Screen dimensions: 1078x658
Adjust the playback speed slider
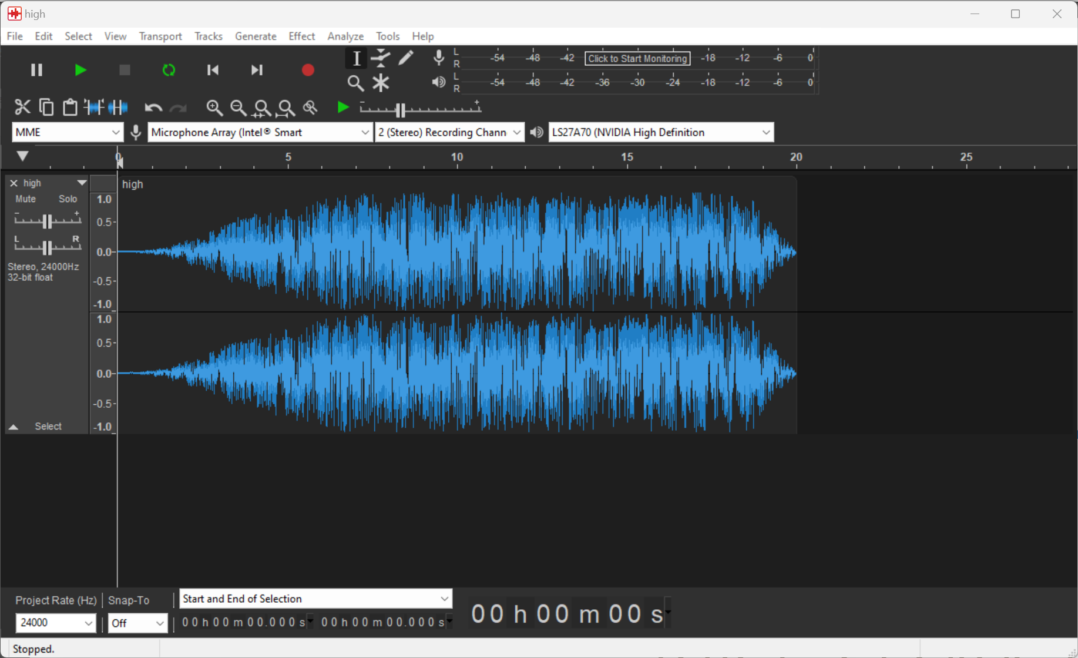click(x=420, y=109)
